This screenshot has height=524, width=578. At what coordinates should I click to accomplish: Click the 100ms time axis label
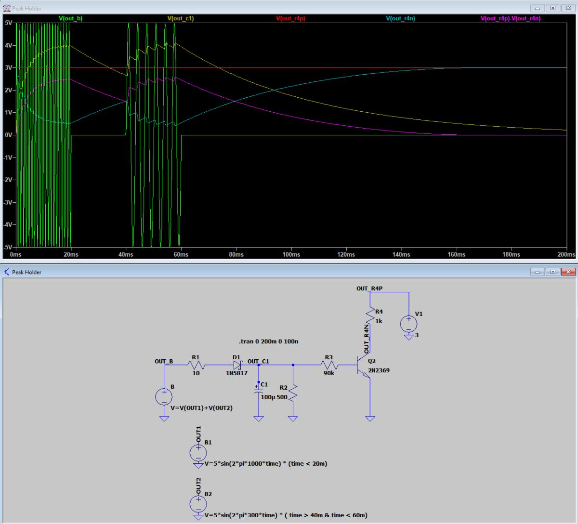291,255
